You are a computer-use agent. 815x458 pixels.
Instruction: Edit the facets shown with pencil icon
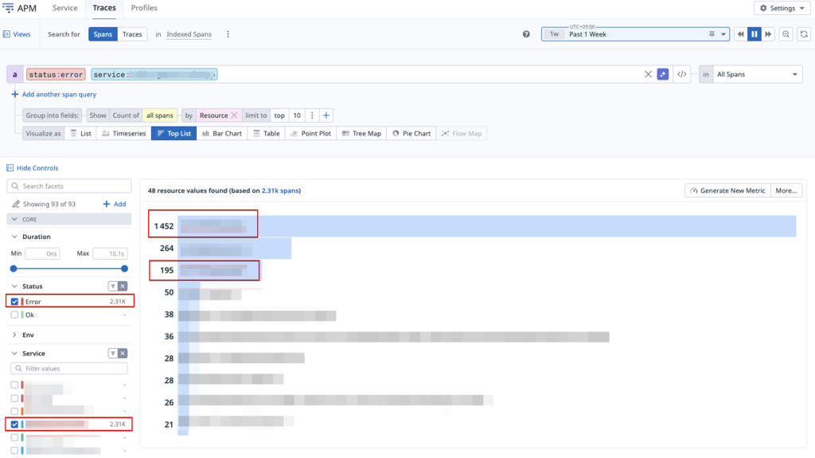tap(16, 204)
